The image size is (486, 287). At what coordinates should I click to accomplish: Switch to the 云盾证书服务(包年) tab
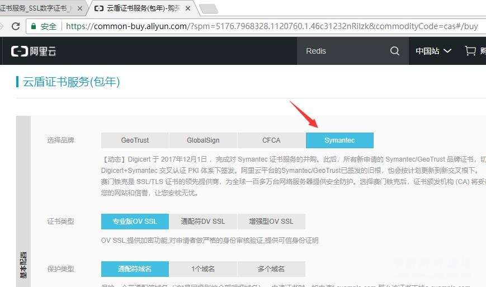(x=143, y=8)
